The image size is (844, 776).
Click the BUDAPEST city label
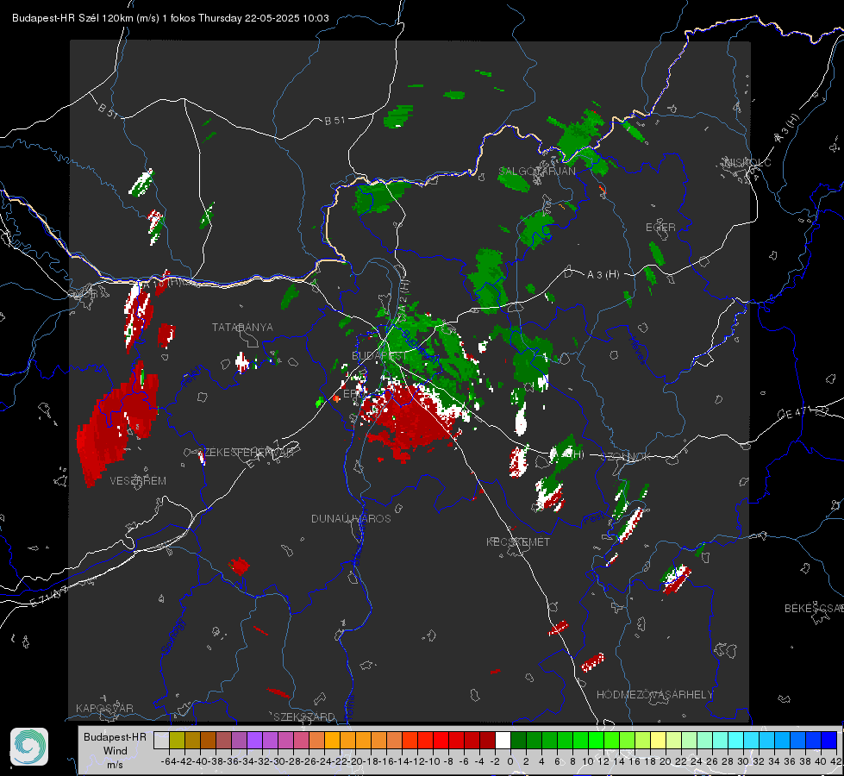pos(379,356)
